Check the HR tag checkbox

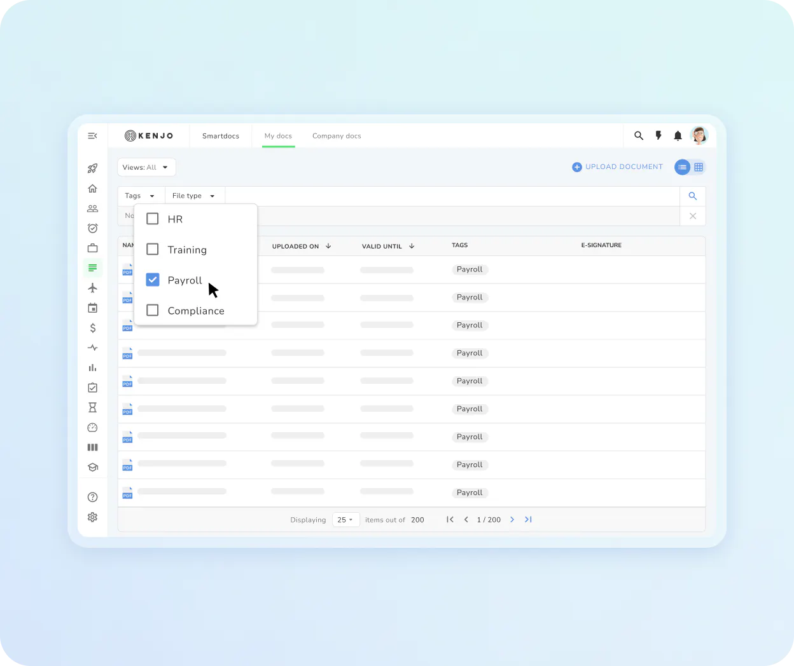point(153,219)
